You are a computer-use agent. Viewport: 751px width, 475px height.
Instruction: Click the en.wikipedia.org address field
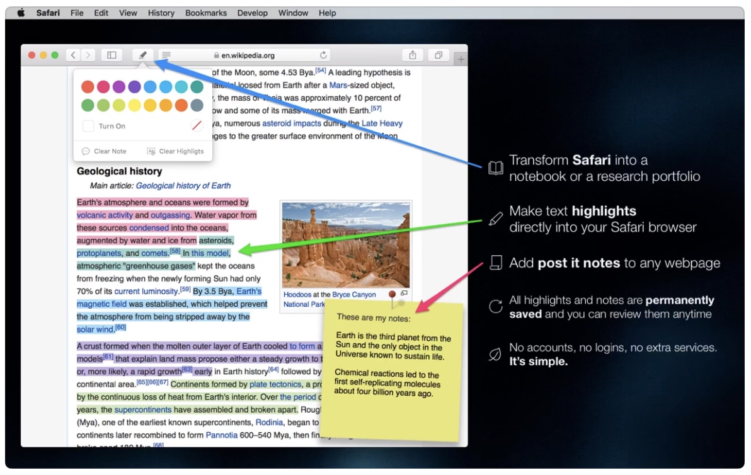point(244,55)
